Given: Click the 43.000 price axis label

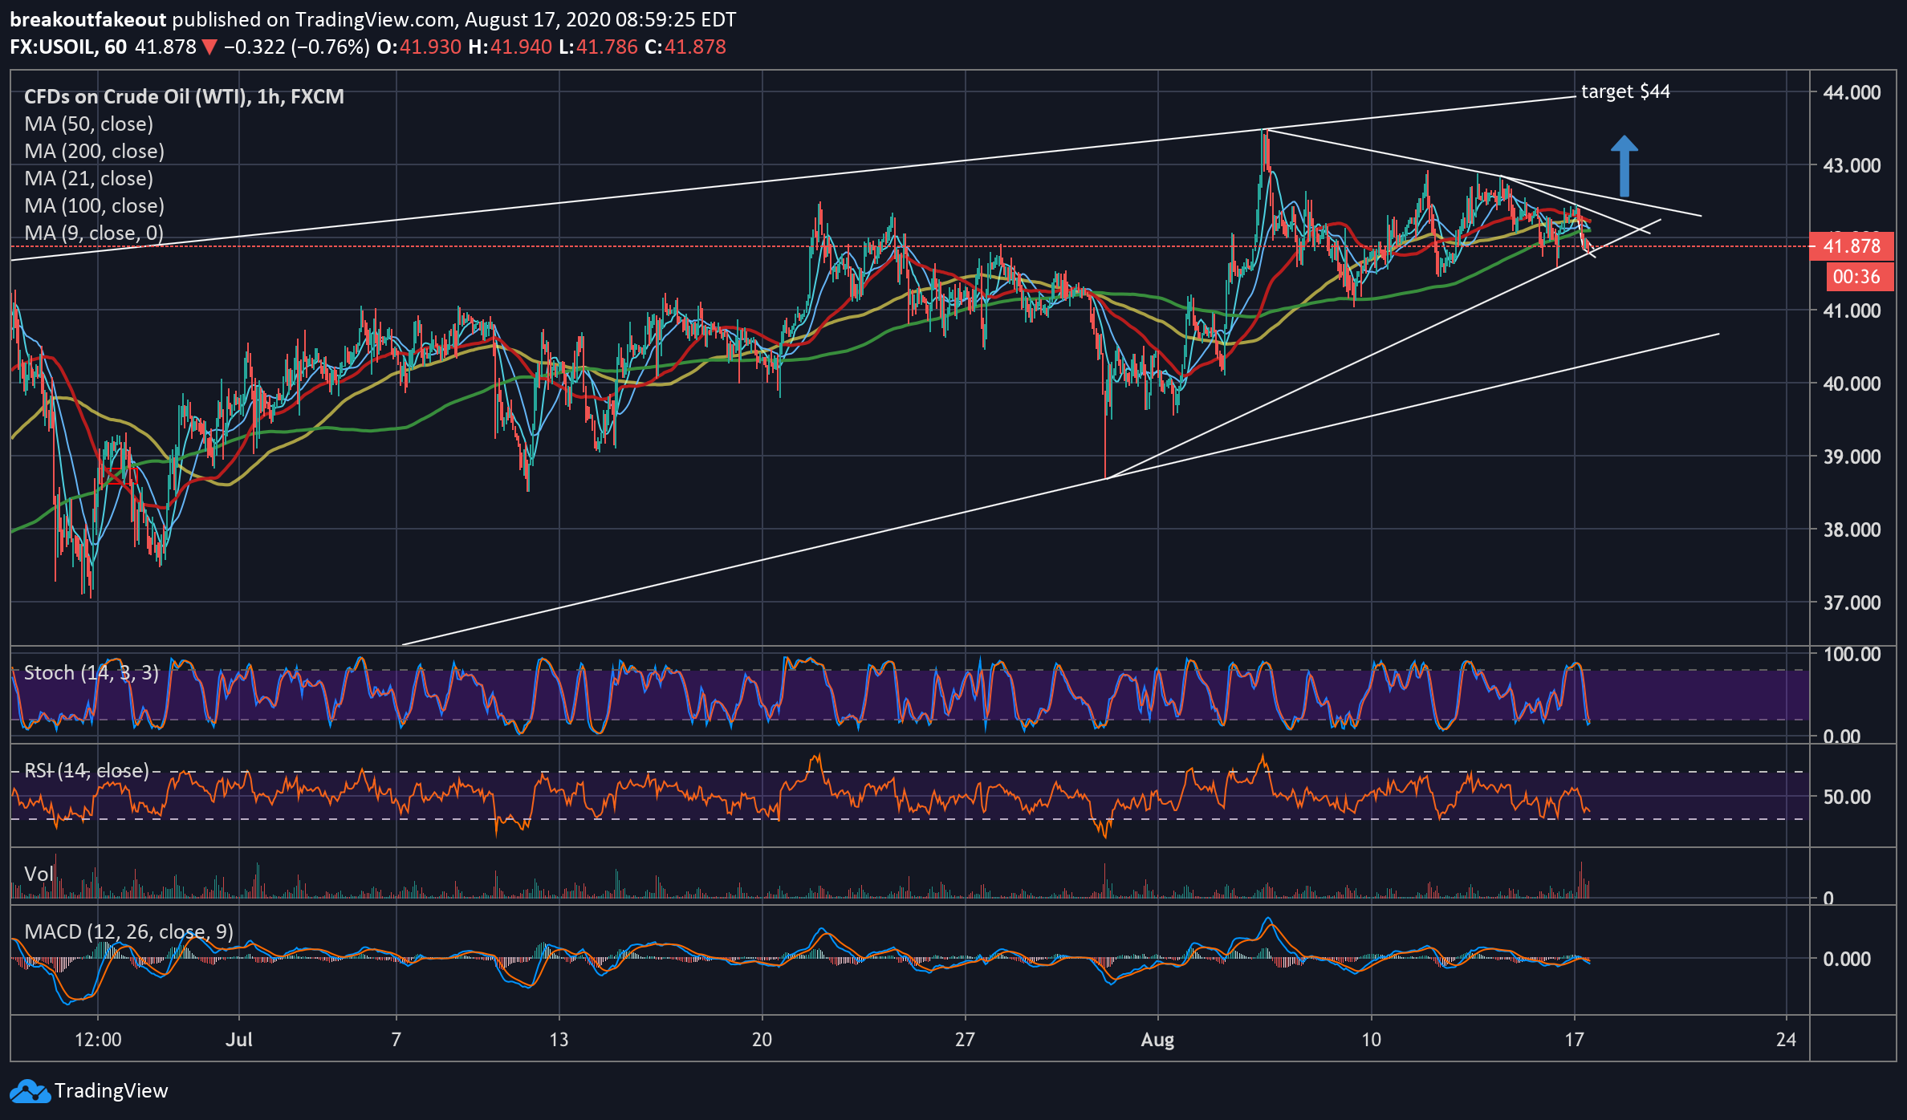Looking at the screenshot, I should 1852,166.
